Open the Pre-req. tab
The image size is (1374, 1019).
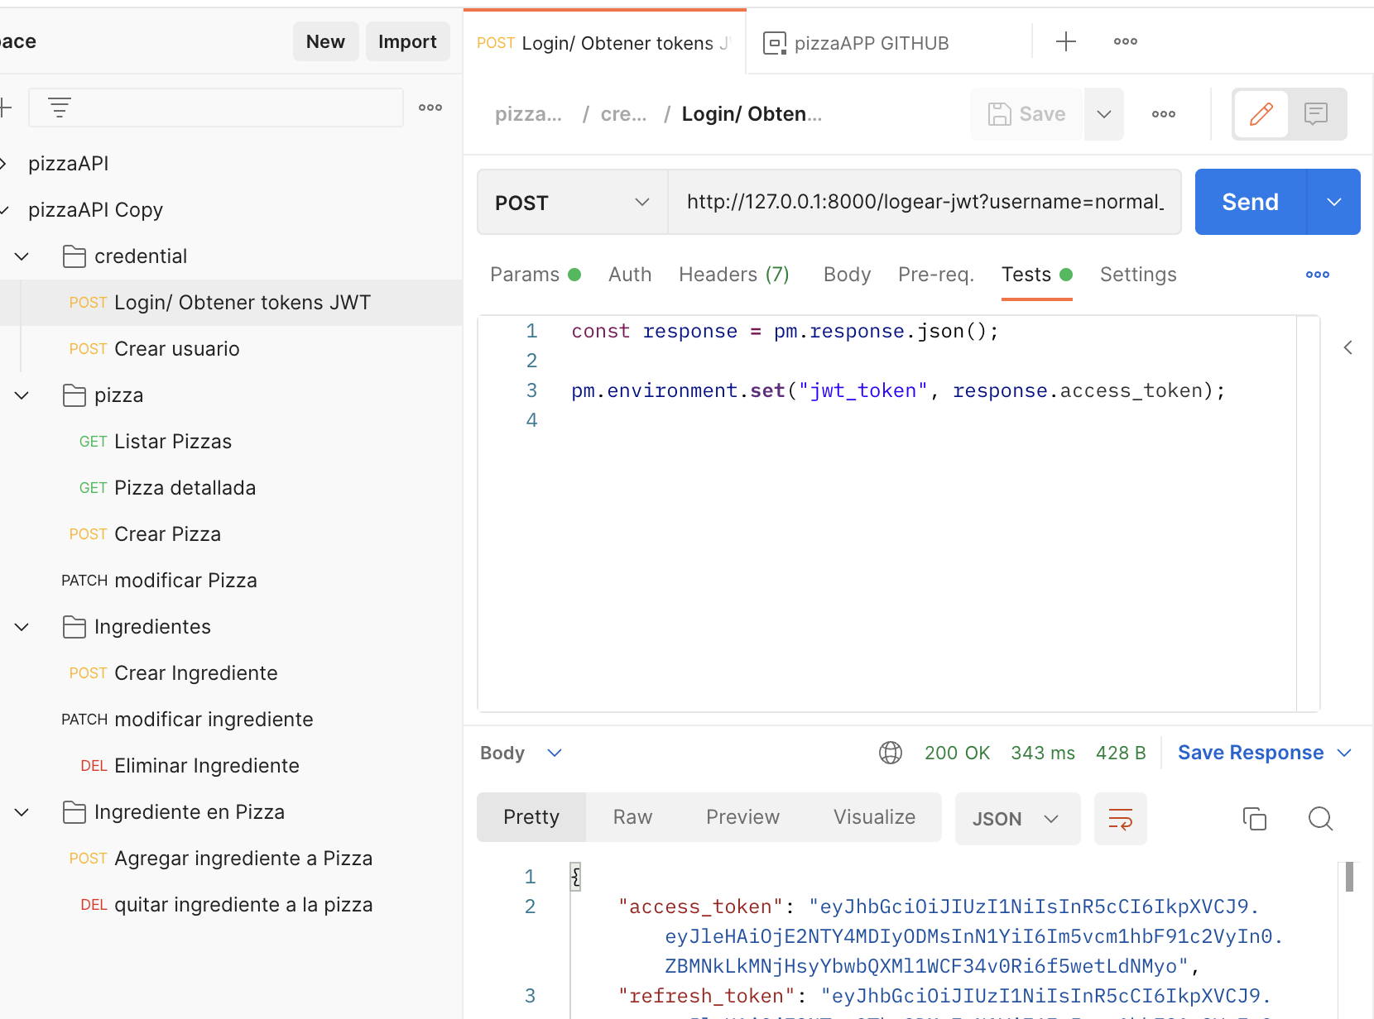936,275
